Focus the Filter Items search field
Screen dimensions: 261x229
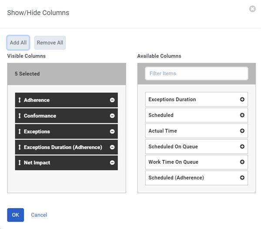click(197, 73)
